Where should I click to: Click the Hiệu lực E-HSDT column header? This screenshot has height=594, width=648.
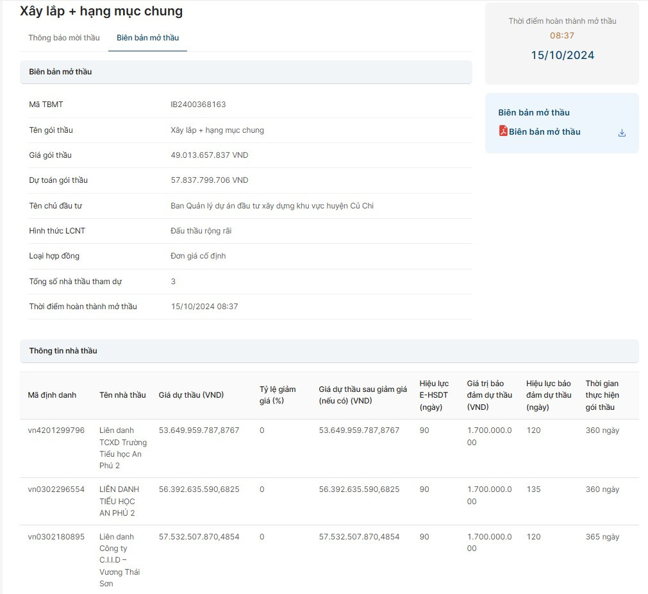[434, 395]
